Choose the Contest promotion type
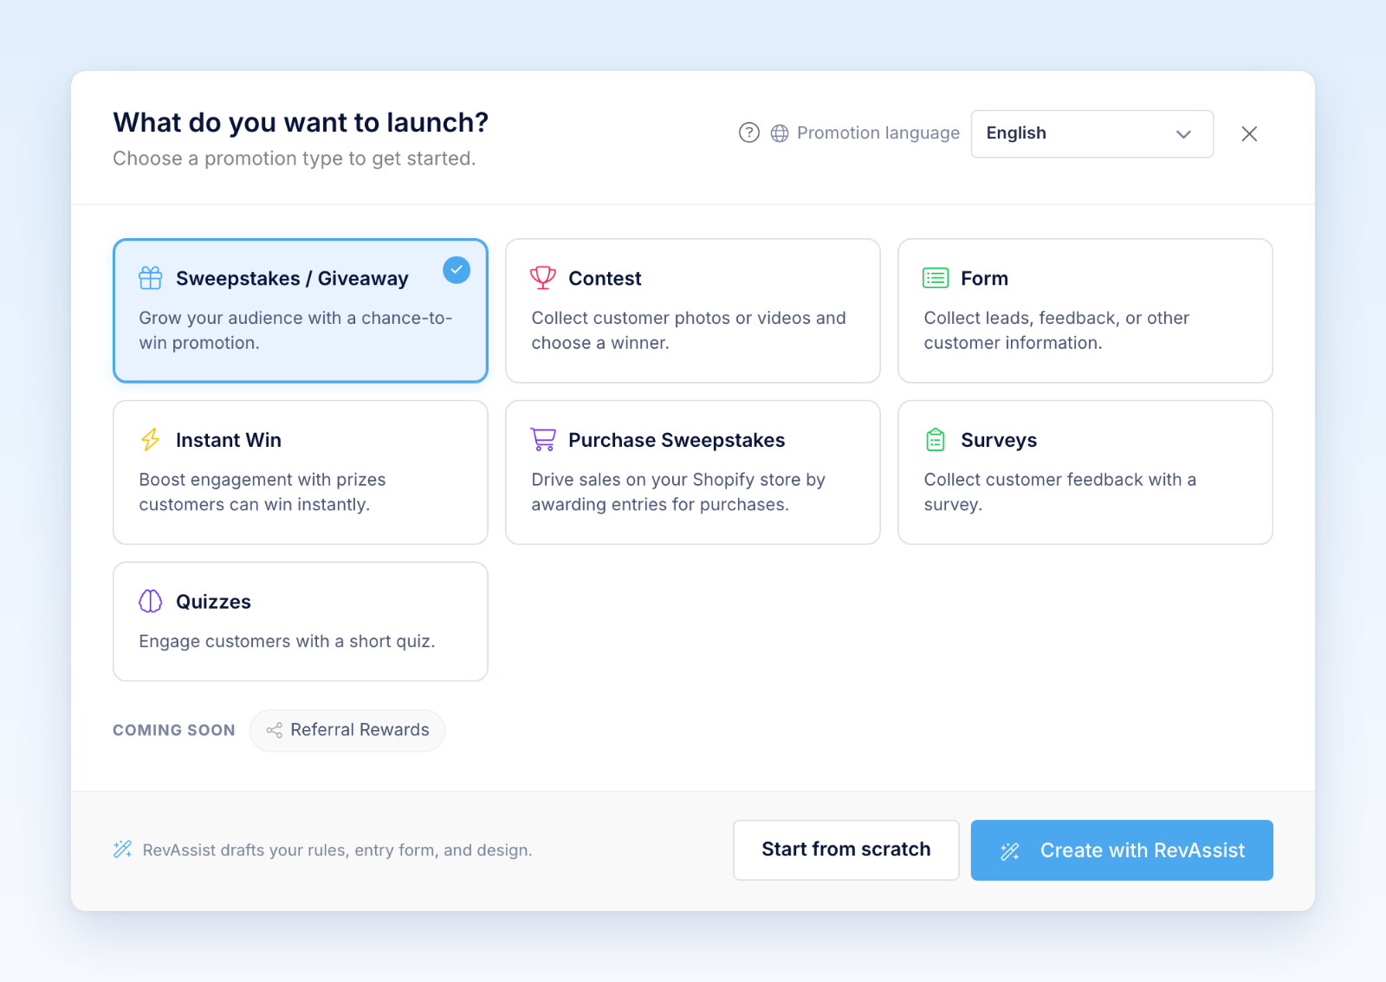 [693, 311]
